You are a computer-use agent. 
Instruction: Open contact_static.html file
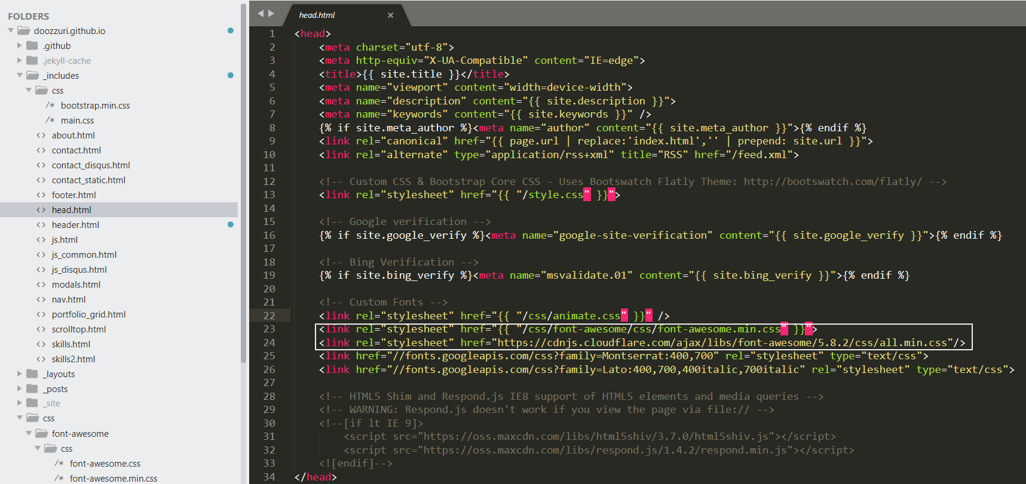(x=88, y=180)
